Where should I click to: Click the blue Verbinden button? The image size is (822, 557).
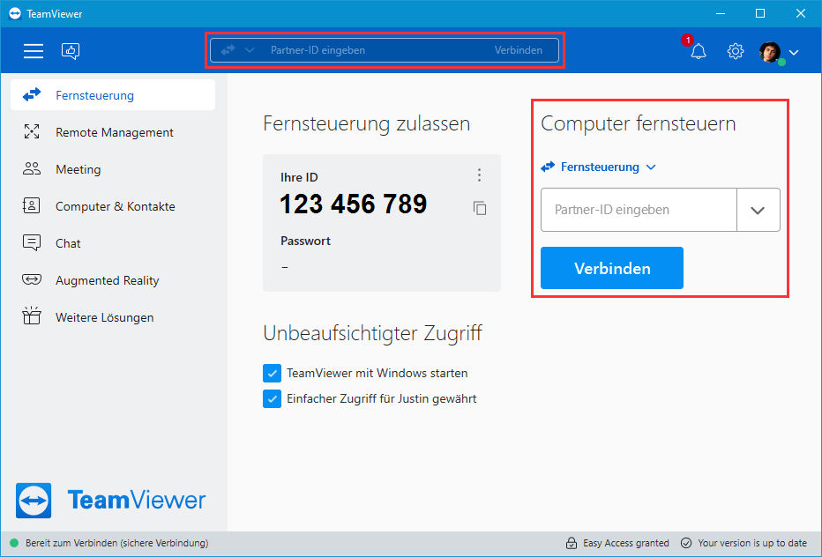point(612,268)
